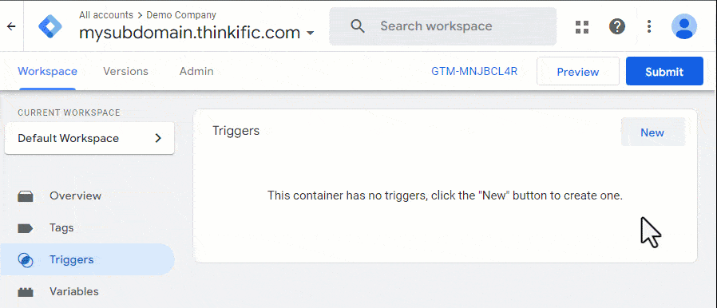
Task: Click the Google Tag Manager logo
Action: pyautogui.click(x=51, y=26)
